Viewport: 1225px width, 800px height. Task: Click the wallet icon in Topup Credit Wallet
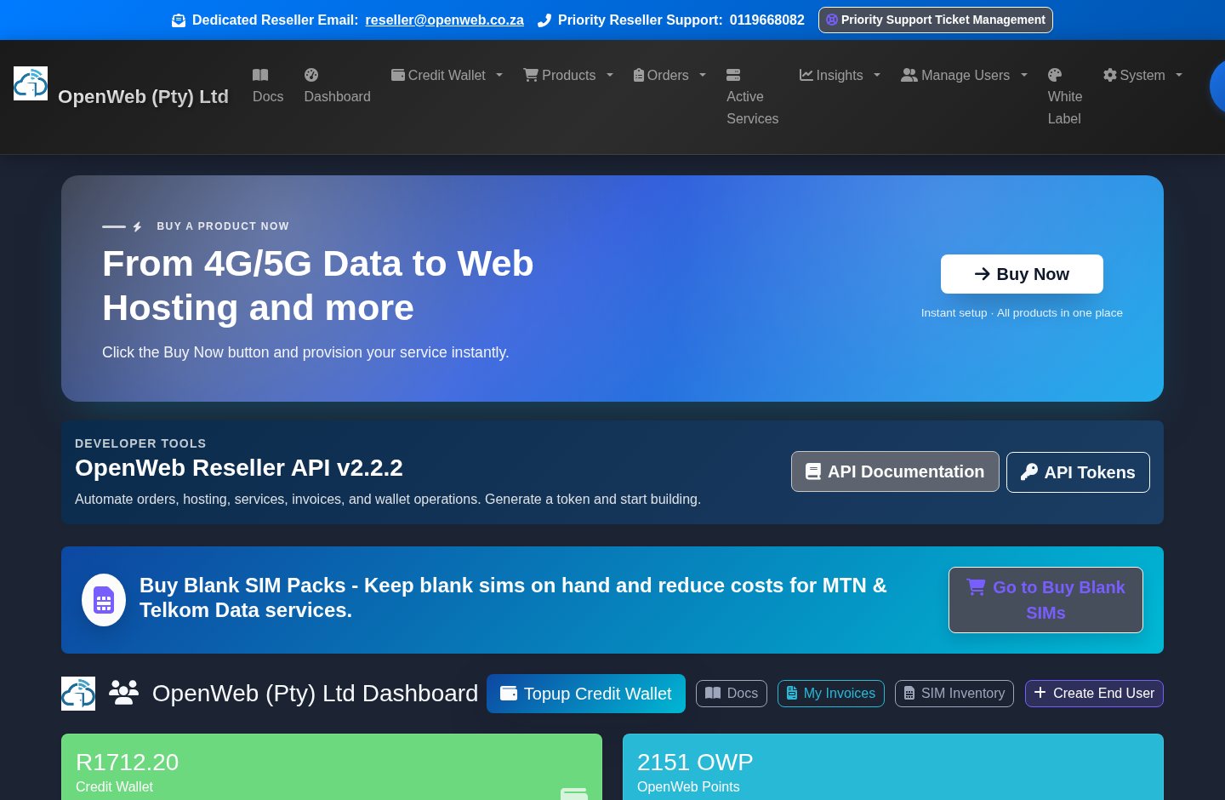pos(509,694)
